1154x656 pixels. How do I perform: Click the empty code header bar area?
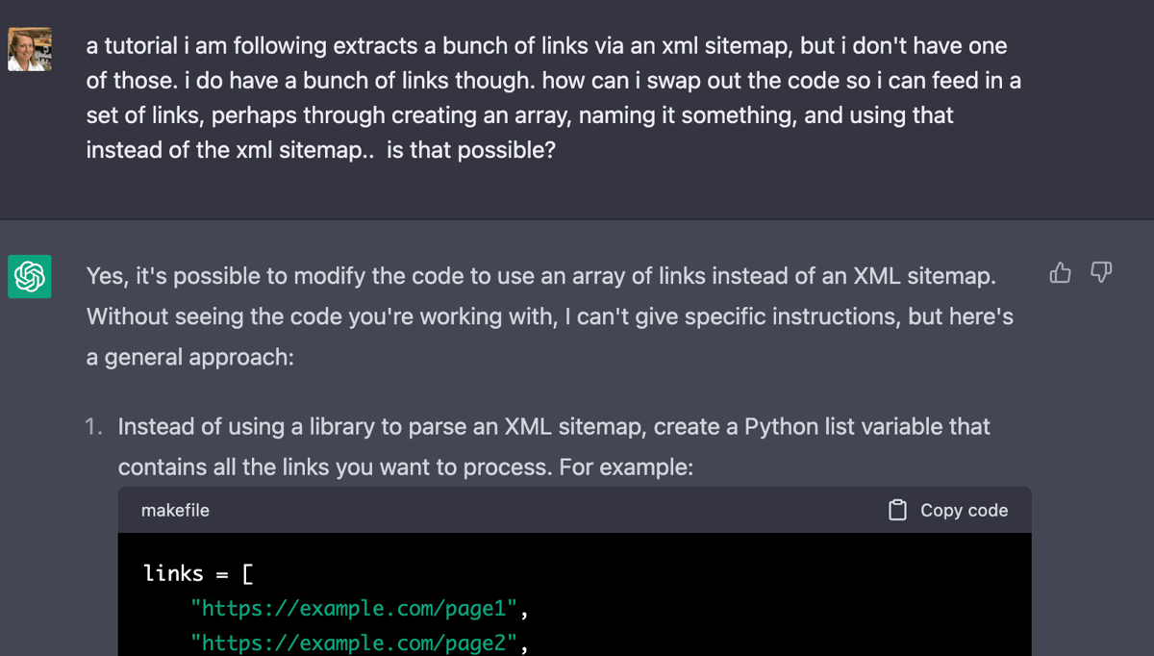548,510
